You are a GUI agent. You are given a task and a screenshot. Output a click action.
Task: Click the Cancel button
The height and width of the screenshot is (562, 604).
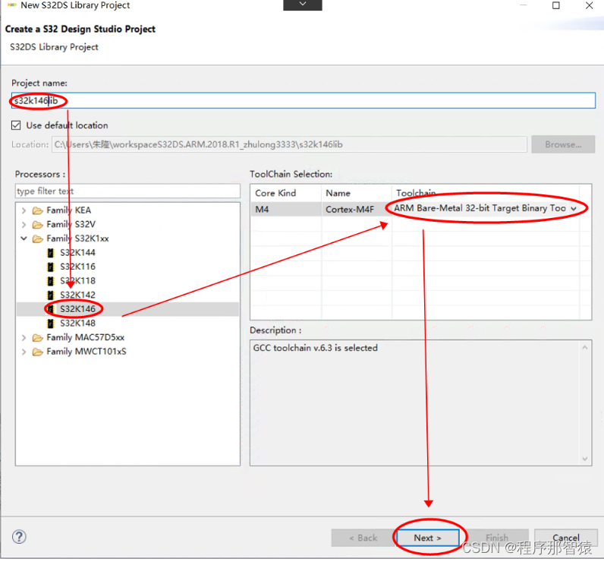tap(566, 538)
